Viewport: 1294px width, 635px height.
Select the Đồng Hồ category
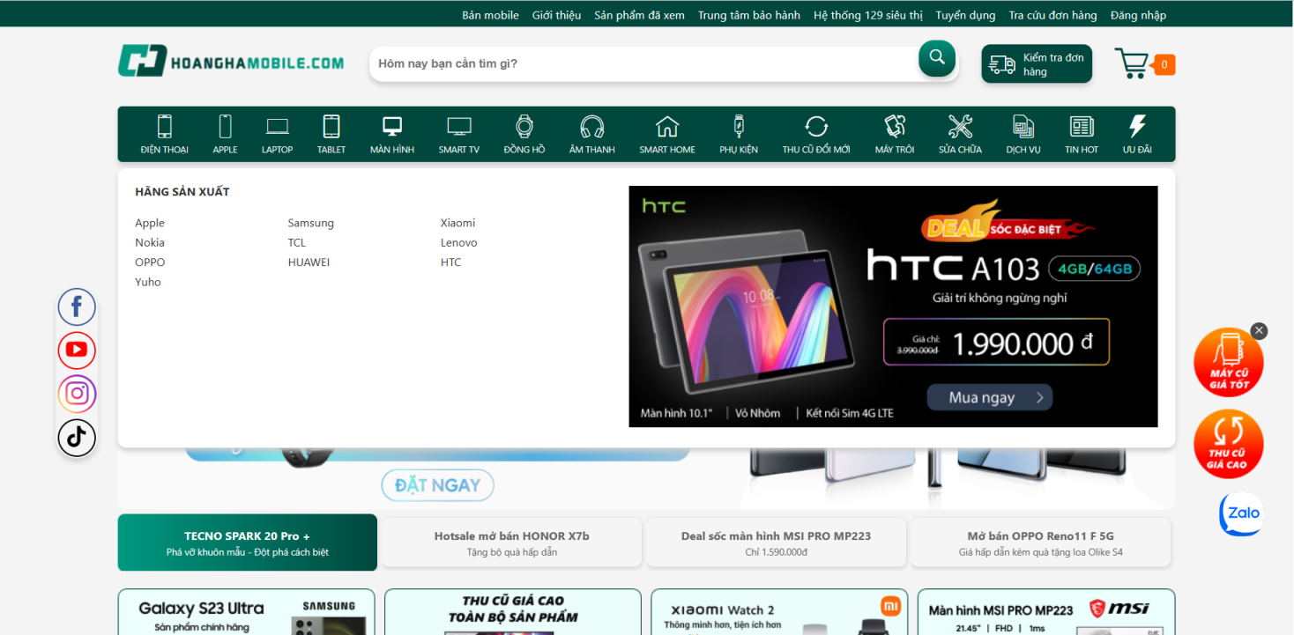[524, 135]
